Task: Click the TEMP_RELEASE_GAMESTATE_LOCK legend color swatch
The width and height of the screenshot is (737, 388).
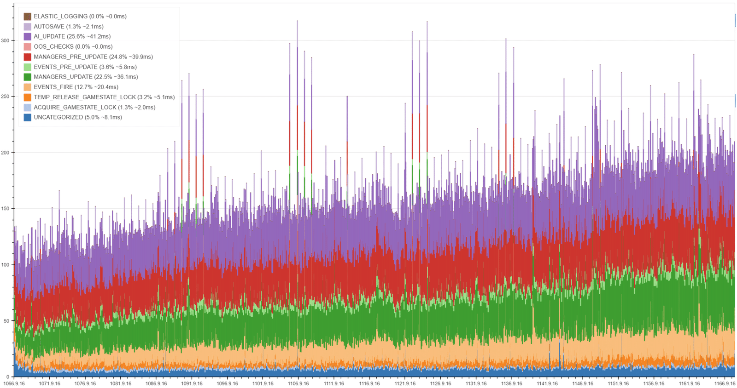Action: click(x=28, y=97)
